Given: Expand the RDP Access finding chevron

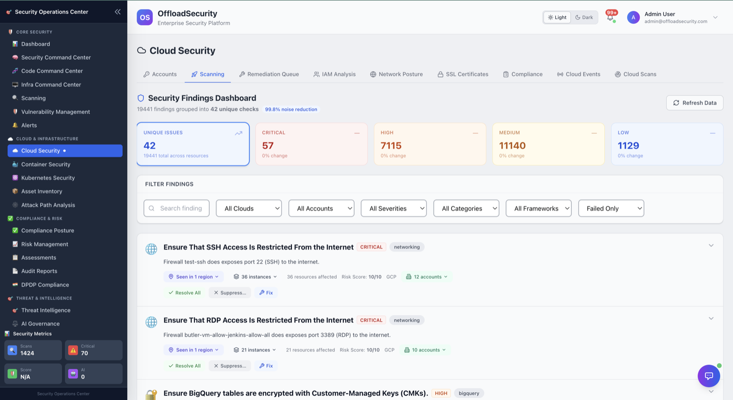Looking at the screenshot, I should point(711,318).
